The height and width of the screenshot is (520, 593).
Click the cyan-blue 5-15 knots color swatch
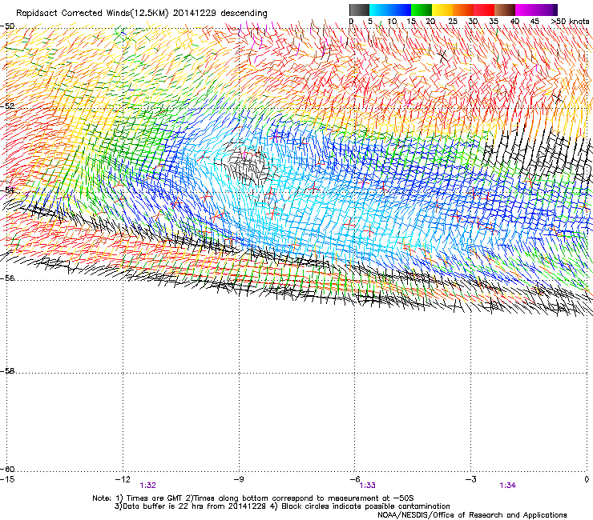coord(390,10)
